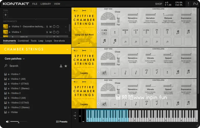Select the c.sord articulation button

[x=136, y=32]
